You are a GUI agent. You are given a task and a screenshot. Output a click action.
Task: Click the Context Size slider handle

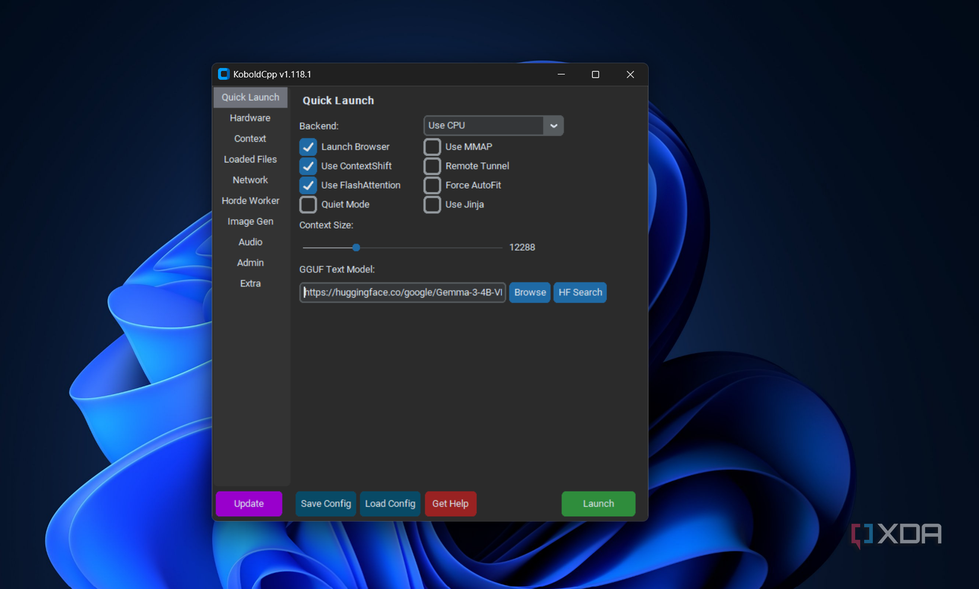tap(356, 247)
